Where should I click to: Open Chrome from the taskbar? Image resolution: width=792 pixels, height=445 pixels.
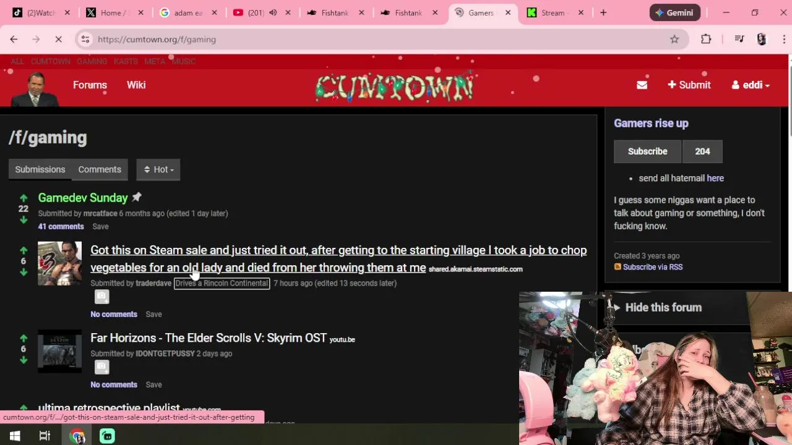click(77, 436)
